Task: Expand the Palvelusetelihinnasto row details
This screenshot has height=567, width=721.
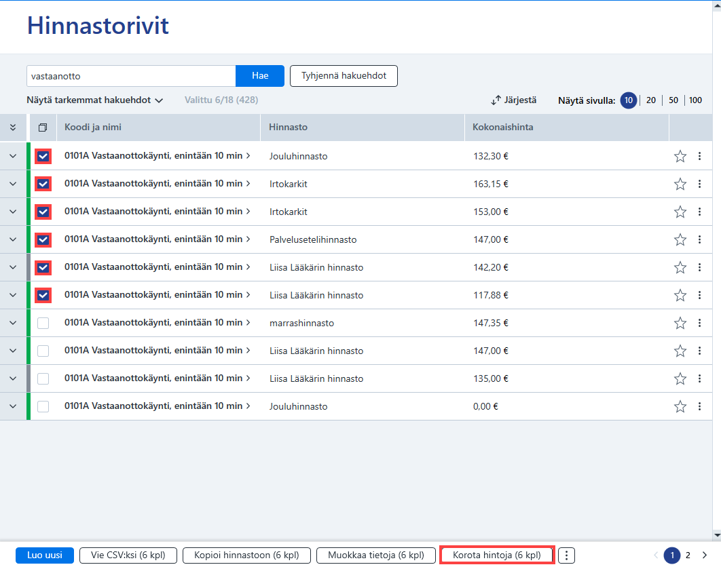Action: (x=13, y=239)
